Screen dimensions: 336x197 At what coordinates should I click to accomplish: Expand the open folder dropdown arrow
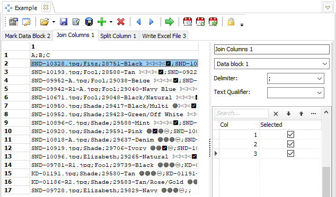click(54, 22)
